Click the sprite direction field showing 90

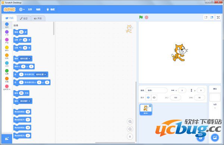tap(199, 98)
